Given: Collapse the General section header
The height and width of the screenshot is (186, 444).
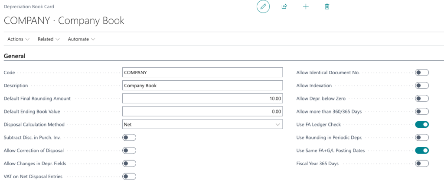Looking at the screenshot, I should pos(15,56).
